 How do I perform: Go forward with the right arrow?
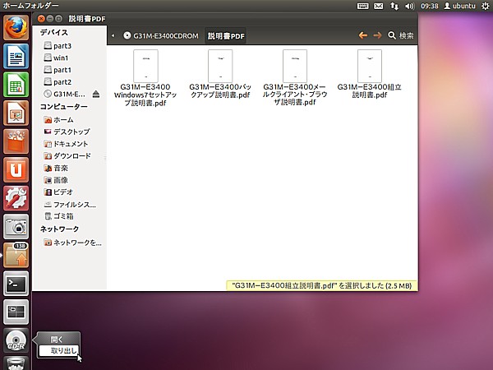point(377,35)
